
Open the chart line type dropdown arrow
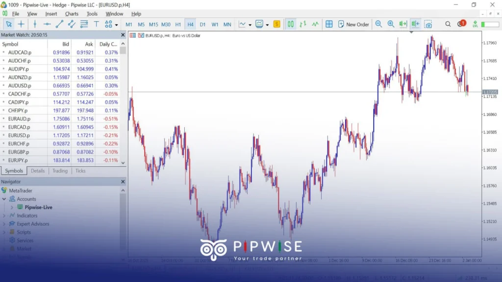coord(250,24)
